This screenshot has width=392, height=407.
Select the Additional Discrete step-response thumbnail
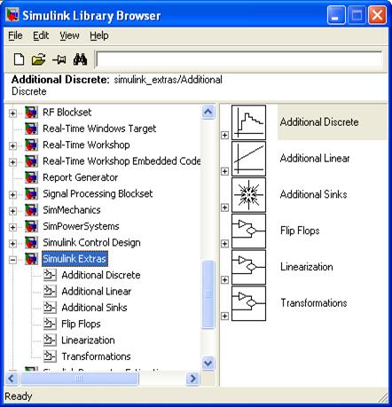[x=248, y=122]
